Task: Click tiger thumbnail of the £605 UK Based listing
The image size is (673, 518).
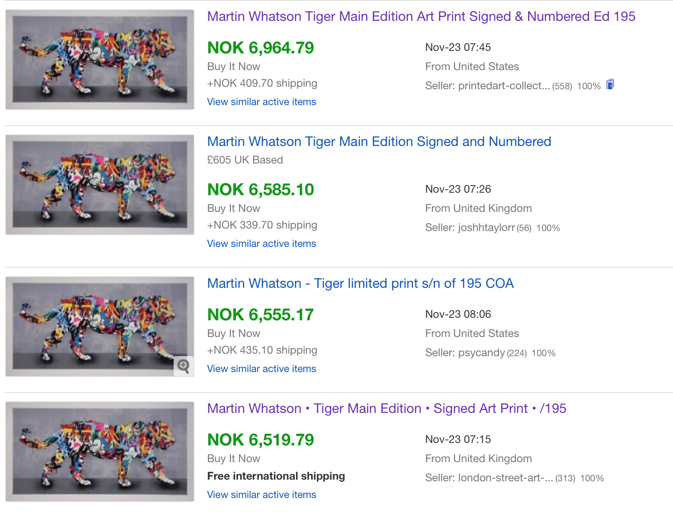Action: 100,185
